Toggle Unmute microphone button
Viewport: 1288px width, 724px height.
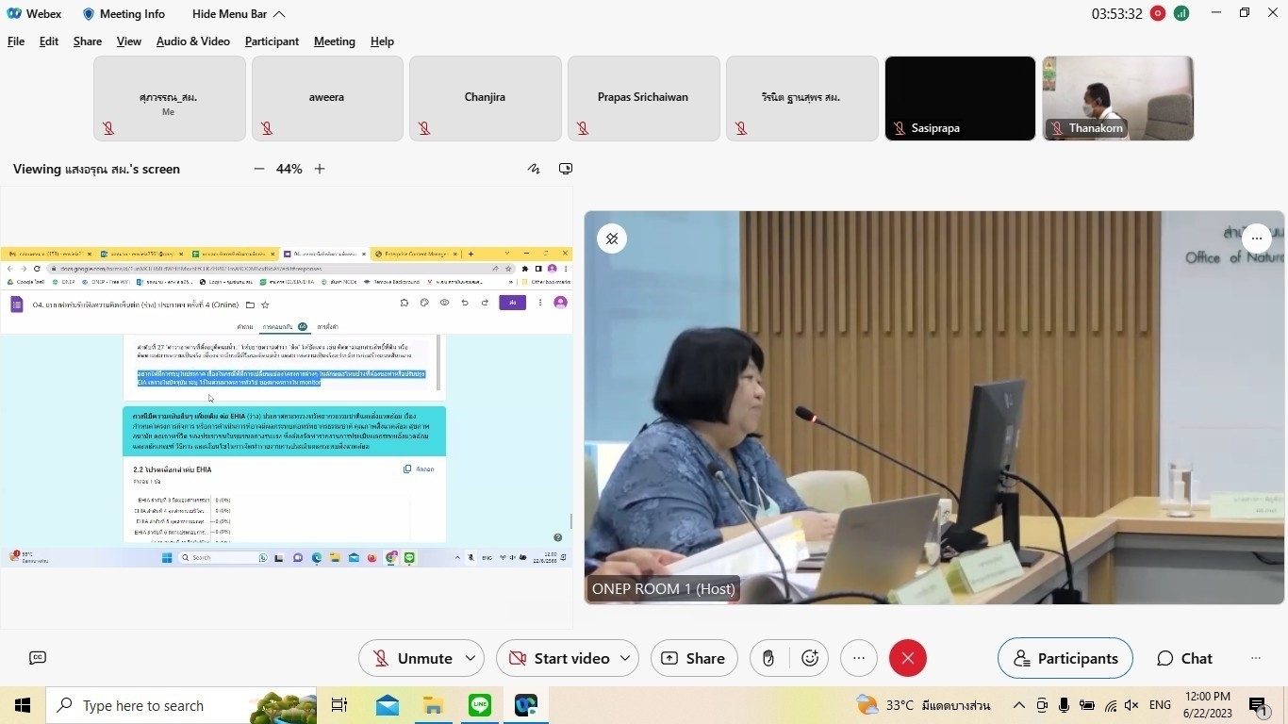pyautogui.click(x=411, y=658)
